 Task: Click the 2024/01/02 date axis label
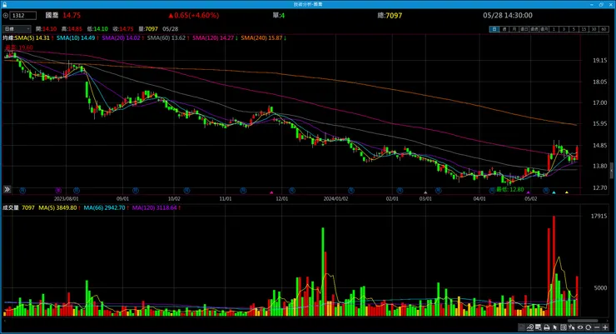pyautogui.click(x=336, y=199)
